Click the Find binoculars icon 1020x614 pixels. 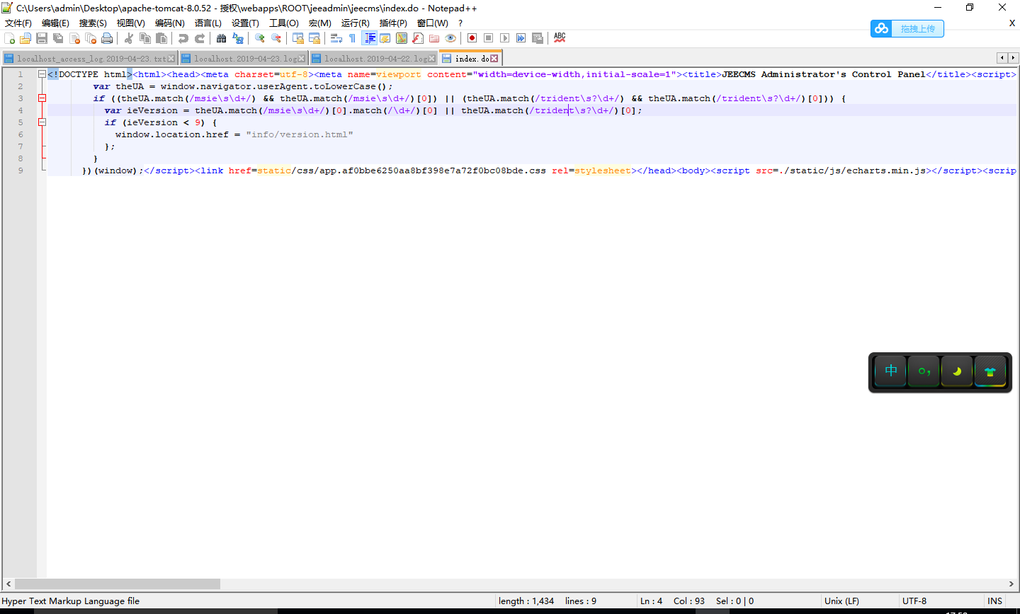[x=221, y=38]
